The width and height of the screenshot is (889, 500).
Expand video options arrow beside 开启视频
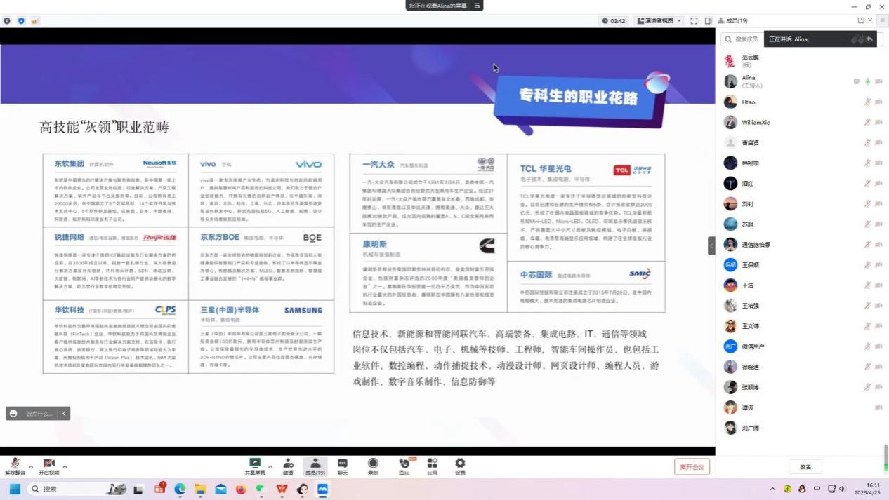[x=65, y=466]
